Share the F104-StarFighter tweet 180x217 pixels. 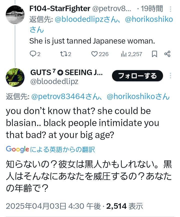pyautogui.click(x=167, y=54)
